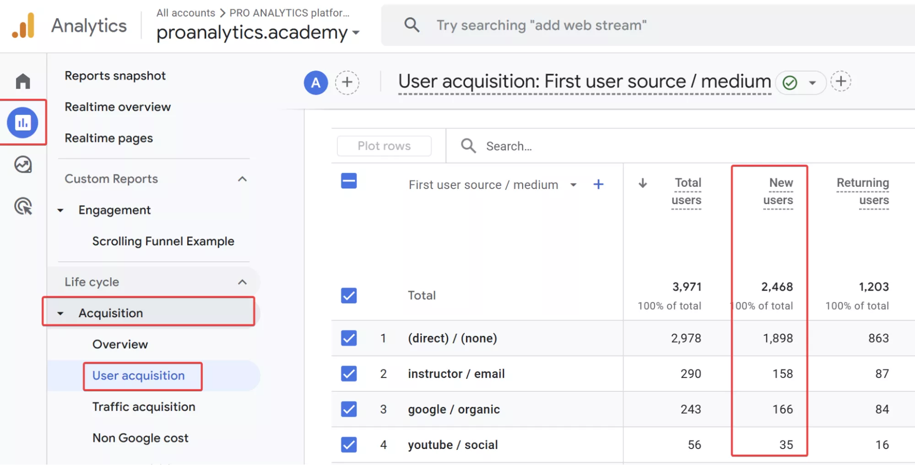Click the Plot rows button

[384, 146]
